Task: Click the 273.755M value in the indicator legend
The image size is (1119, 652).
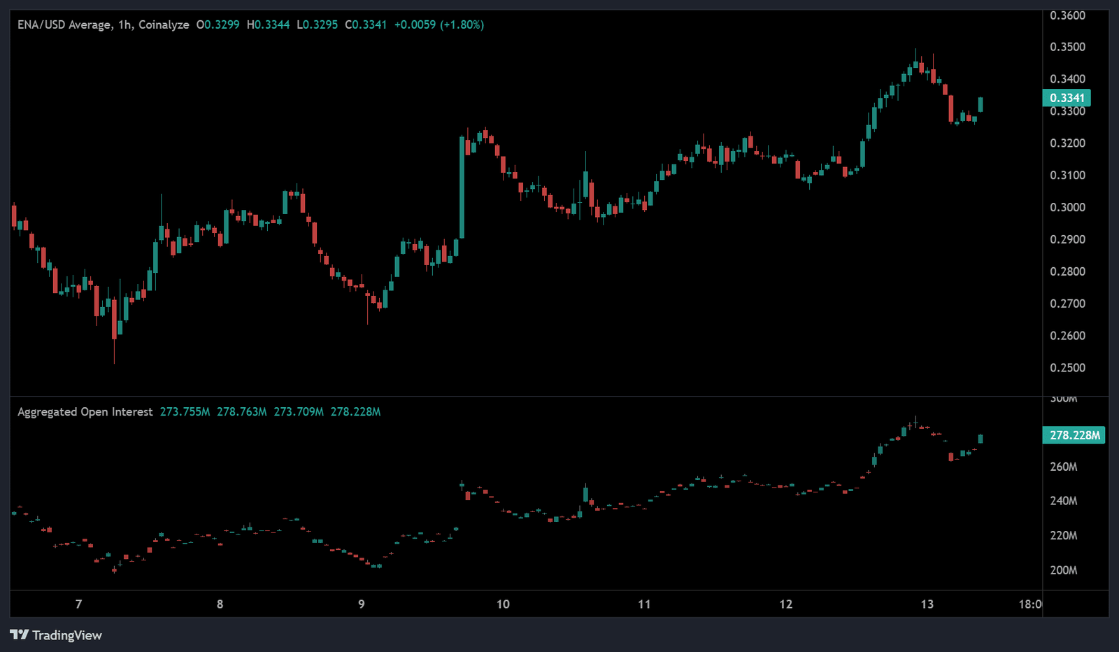Action: tap(185, 412)
